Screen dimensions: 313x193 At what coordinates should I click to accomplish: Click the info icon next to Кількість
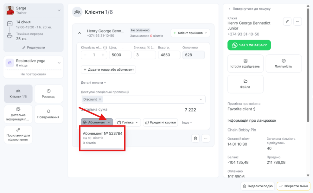coord(105,48)
